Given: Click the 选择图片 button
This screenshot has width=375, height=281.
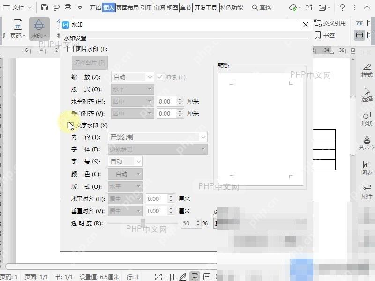Looking at the screenshot, I should 90,63.
